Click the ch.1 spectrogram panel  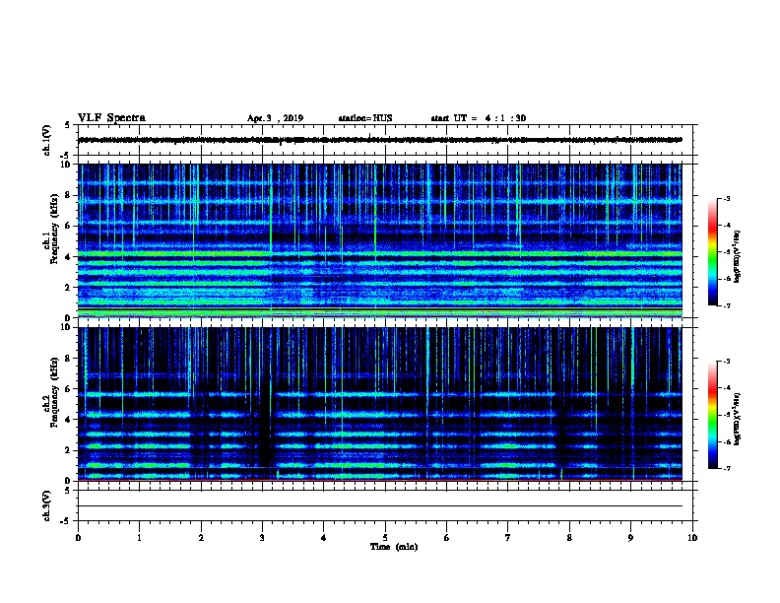tap(380, 240)
